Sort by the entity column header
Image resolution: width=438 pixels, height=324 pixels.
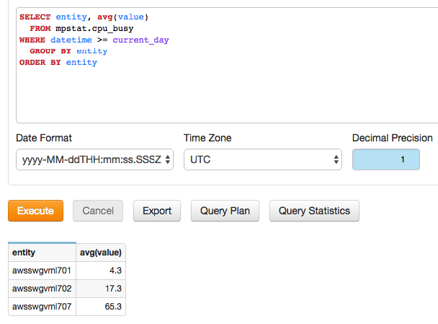pos(43,253)
